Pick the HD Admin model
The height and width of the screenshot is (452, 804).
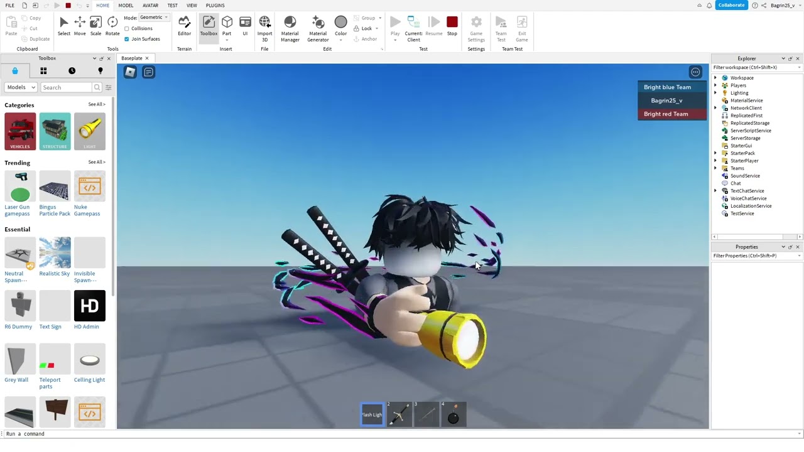click(90, 306)
